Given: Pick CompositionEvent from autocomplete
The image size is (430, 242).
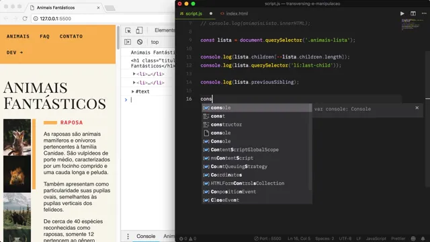Looking at the screenshot, I should [257, 192].
